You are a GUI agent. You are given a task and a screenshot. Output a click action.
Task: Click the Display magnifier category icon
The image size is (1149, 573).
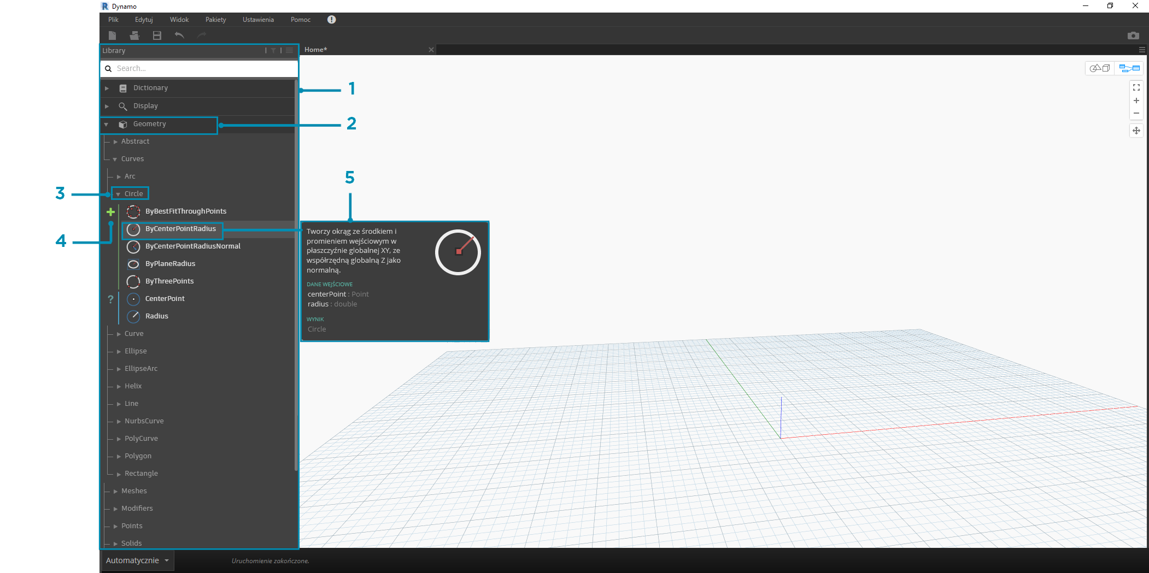coord(123,106)
